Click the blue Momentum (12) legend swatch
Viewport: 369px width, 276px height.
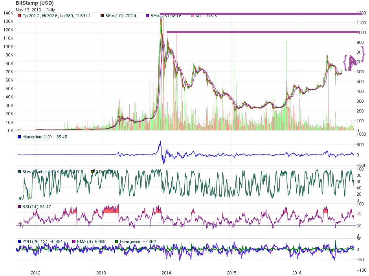[19, 137]
